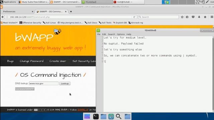Click the Firefox Search box
Viewport: 214px width, 120px height.
158,17
